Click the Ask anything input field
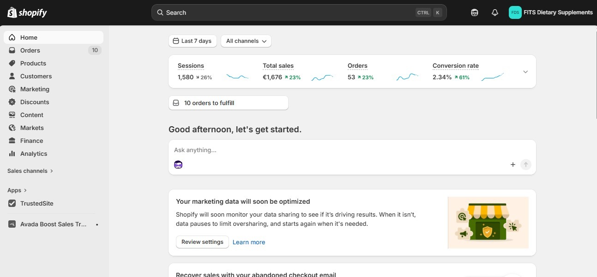 click(352, 150)
